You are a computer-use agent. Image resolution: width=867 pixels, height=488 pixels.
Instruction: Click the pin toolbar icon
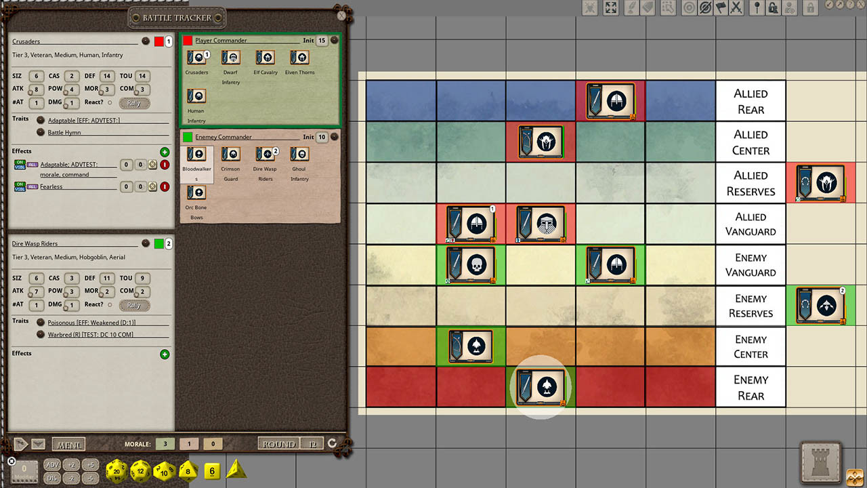click(757, 9)
